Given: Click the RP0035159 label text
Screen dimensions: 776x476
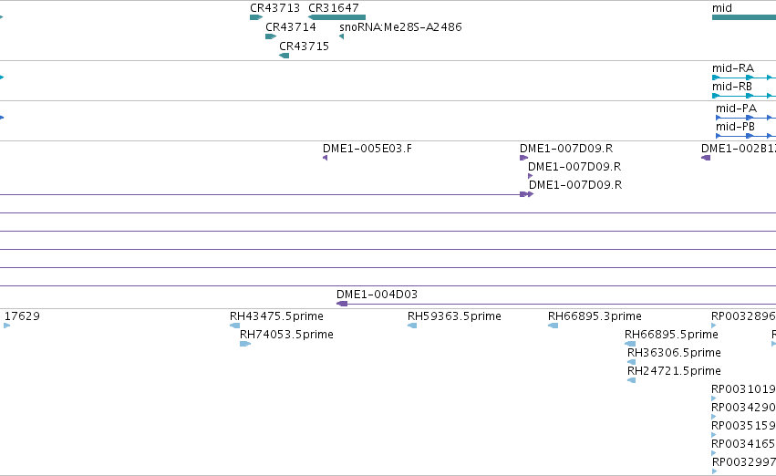Looking at the screenshot, I should [743, 426].
